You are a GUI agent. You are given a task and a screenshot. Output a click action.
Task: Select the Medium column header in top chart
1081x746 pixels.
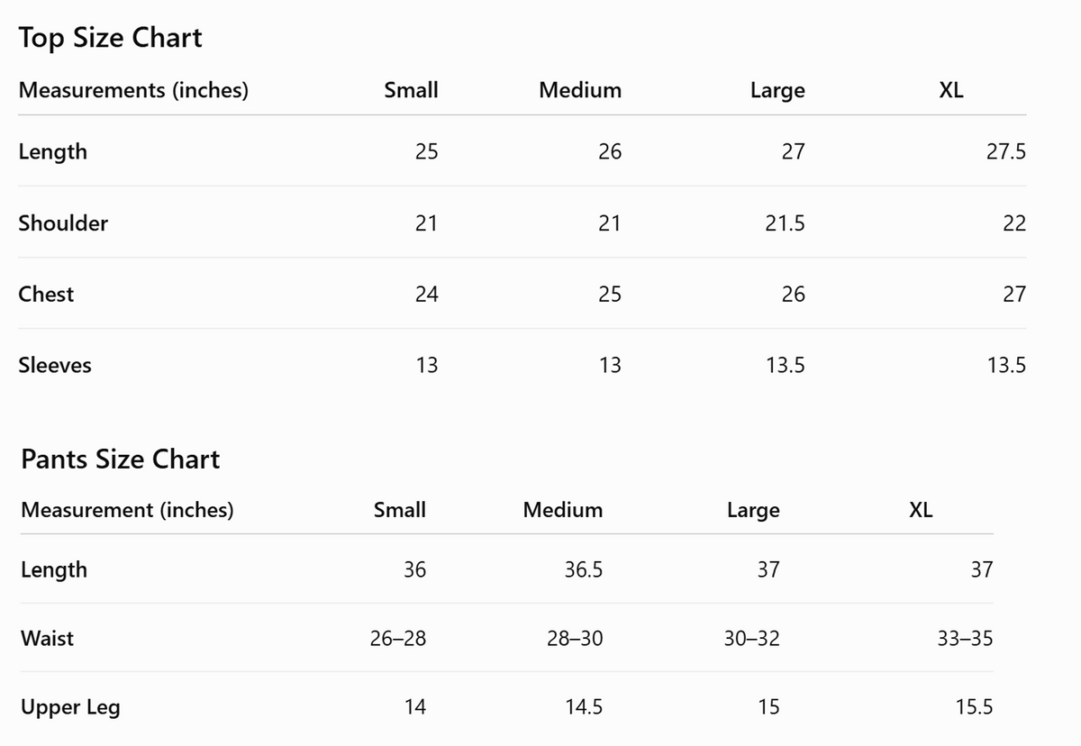coord(580,90)
